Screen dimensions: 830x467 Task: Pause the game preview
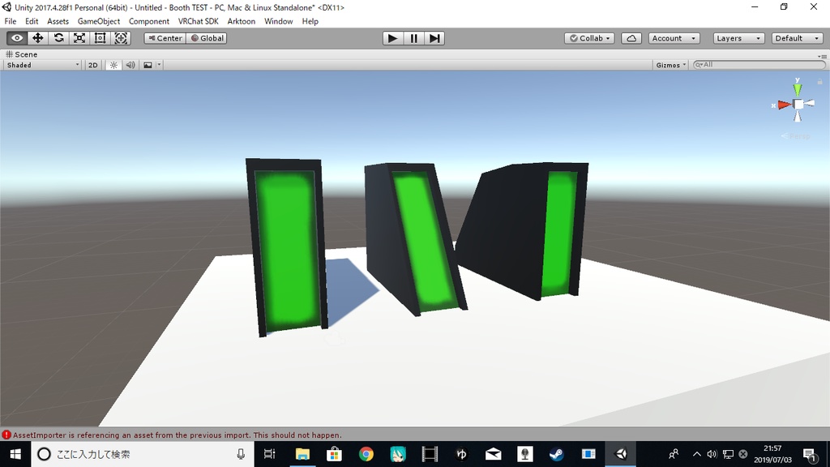[x=413, y=38]
